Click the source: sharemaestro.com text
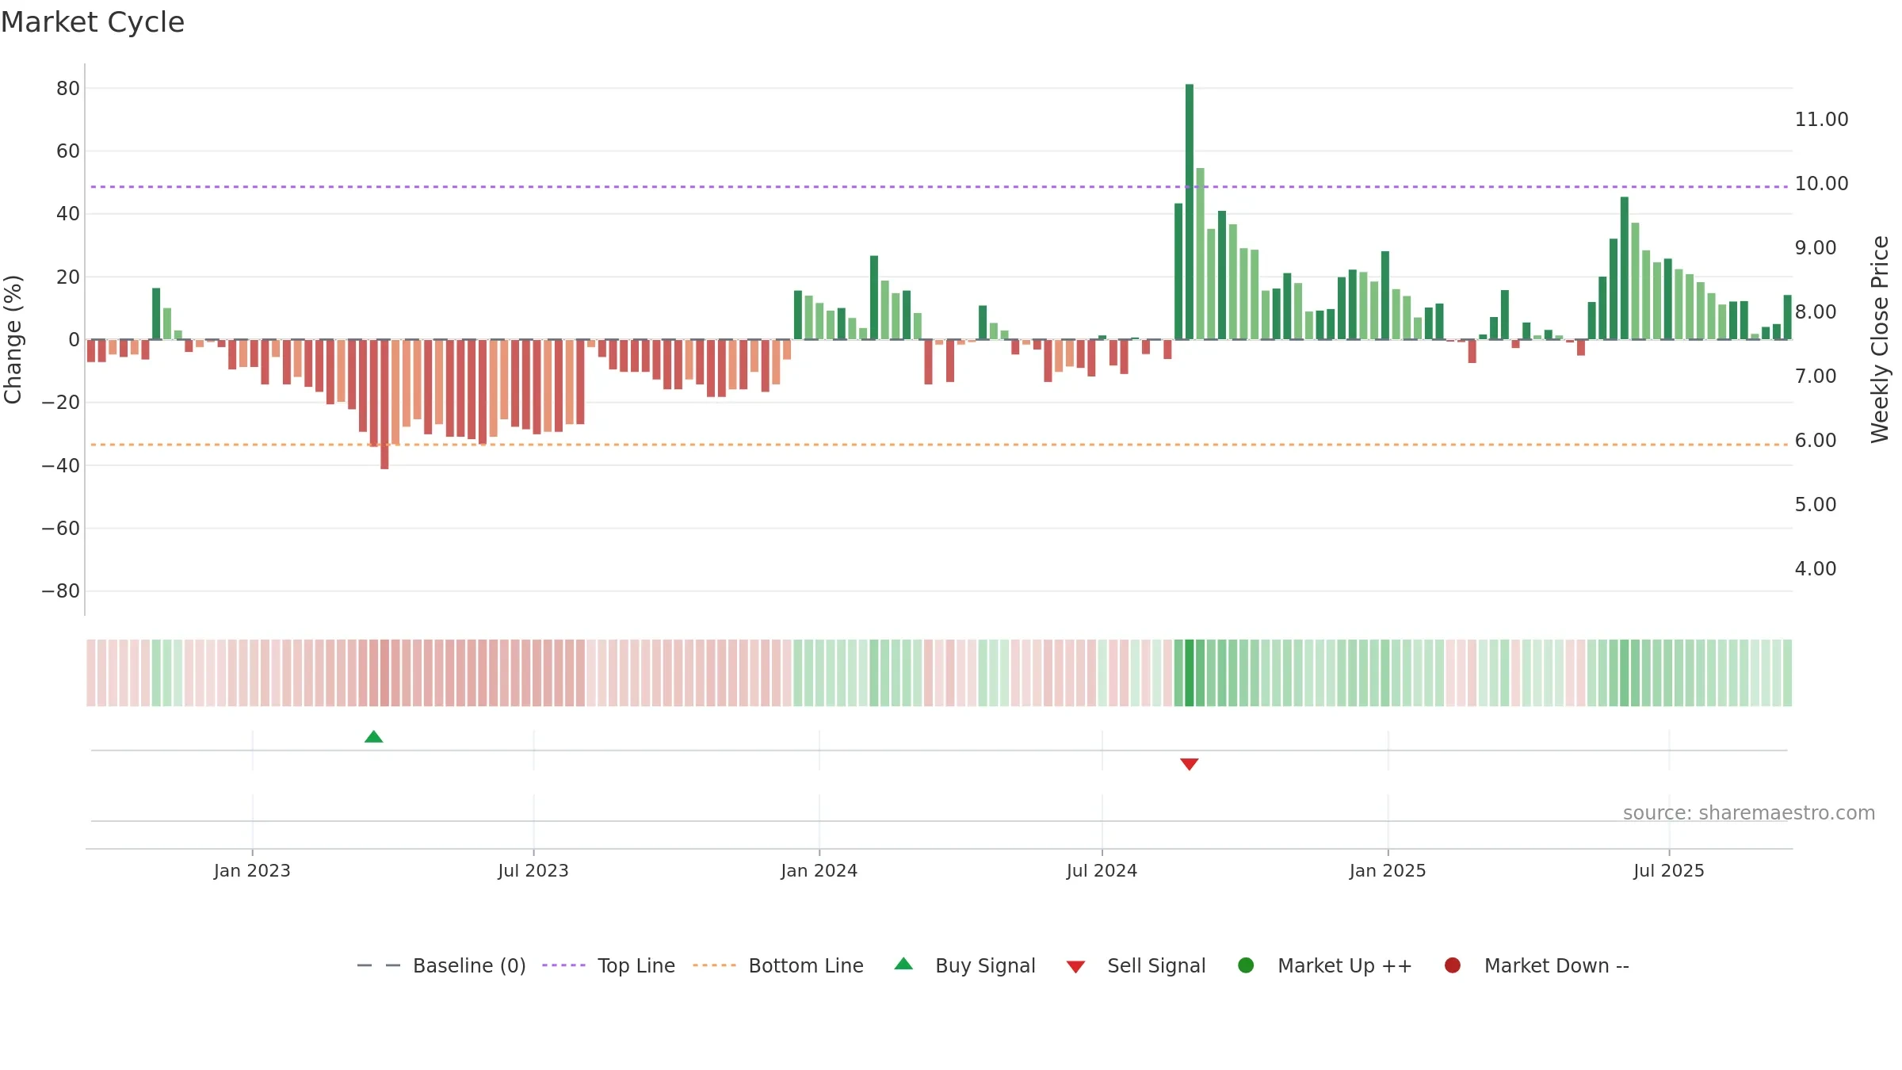Screen dimensions: 1902x1070 pos(1749,812)
